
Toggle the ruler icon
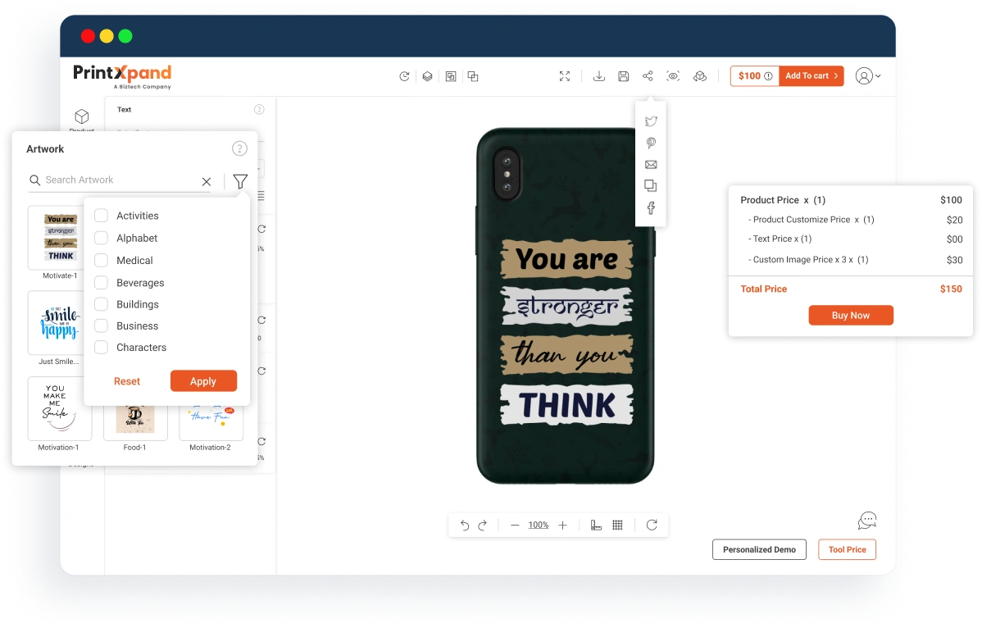[x=596, y=526]
